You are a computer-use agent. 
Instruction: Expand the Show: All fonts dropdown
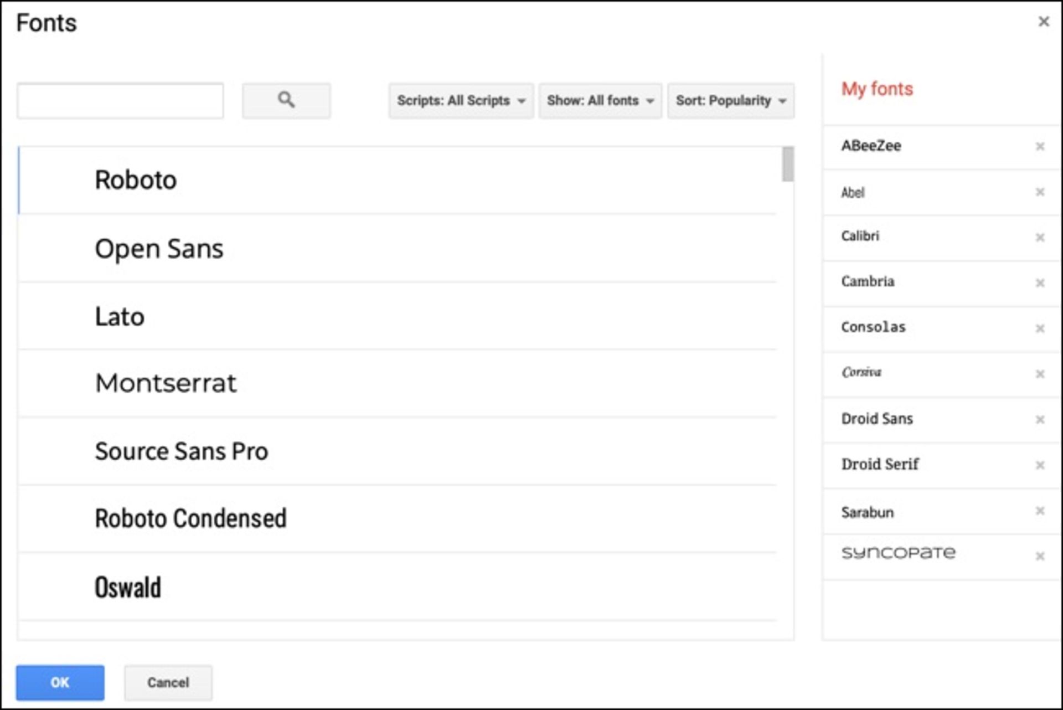[x=600, y=101]
